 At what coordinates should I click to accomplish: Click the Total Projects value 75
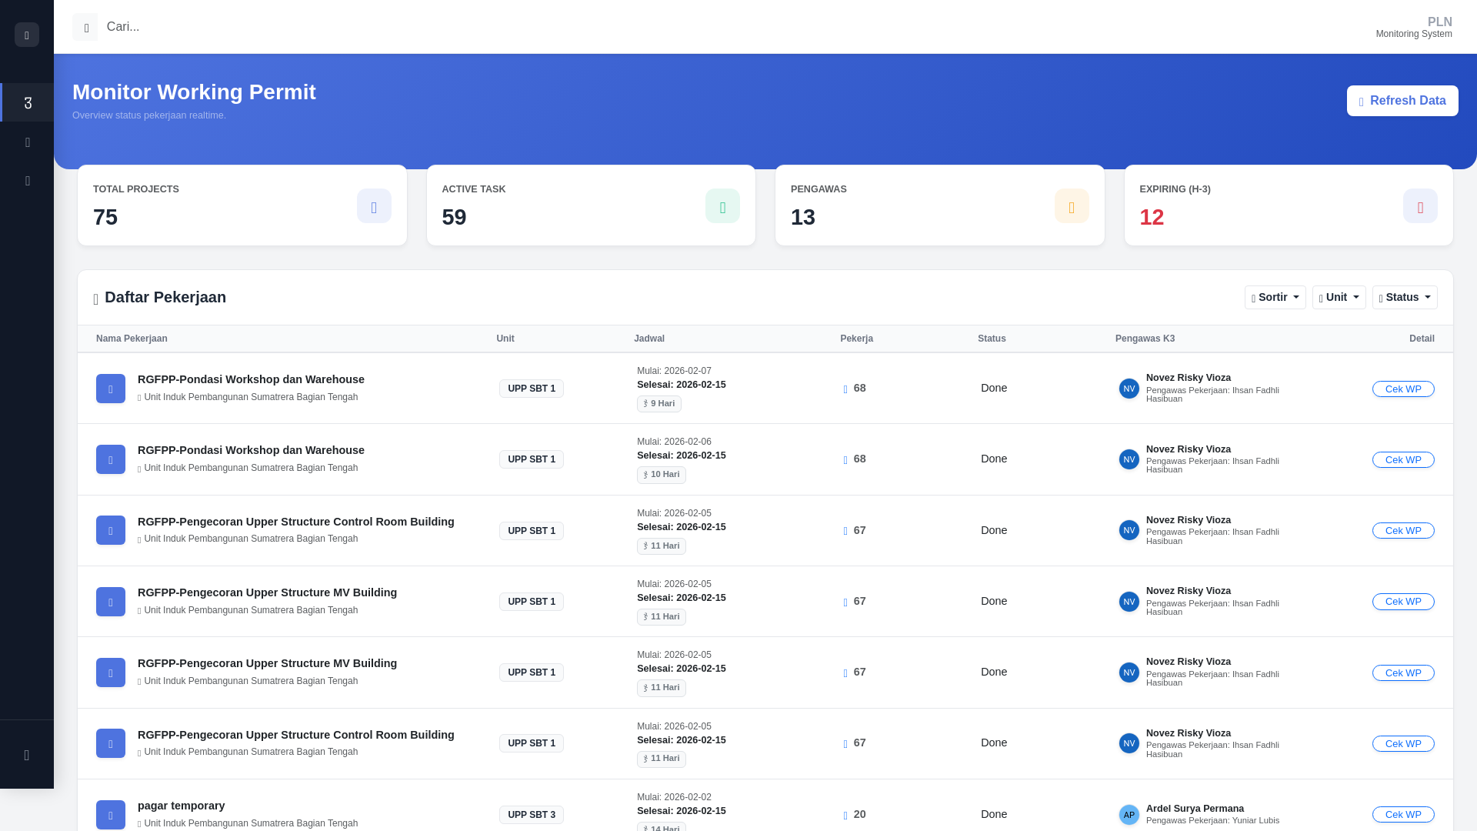click(x=105, y=217)
